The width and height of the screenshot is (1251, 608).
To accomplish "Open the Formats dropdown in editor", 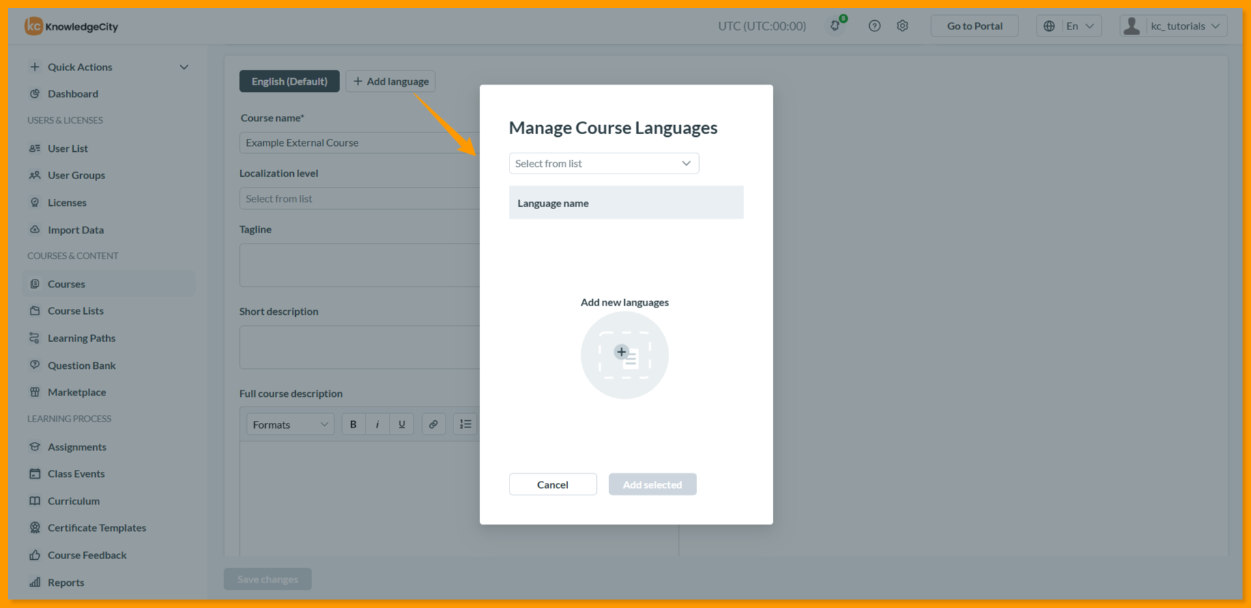I will tap(290, 424).
